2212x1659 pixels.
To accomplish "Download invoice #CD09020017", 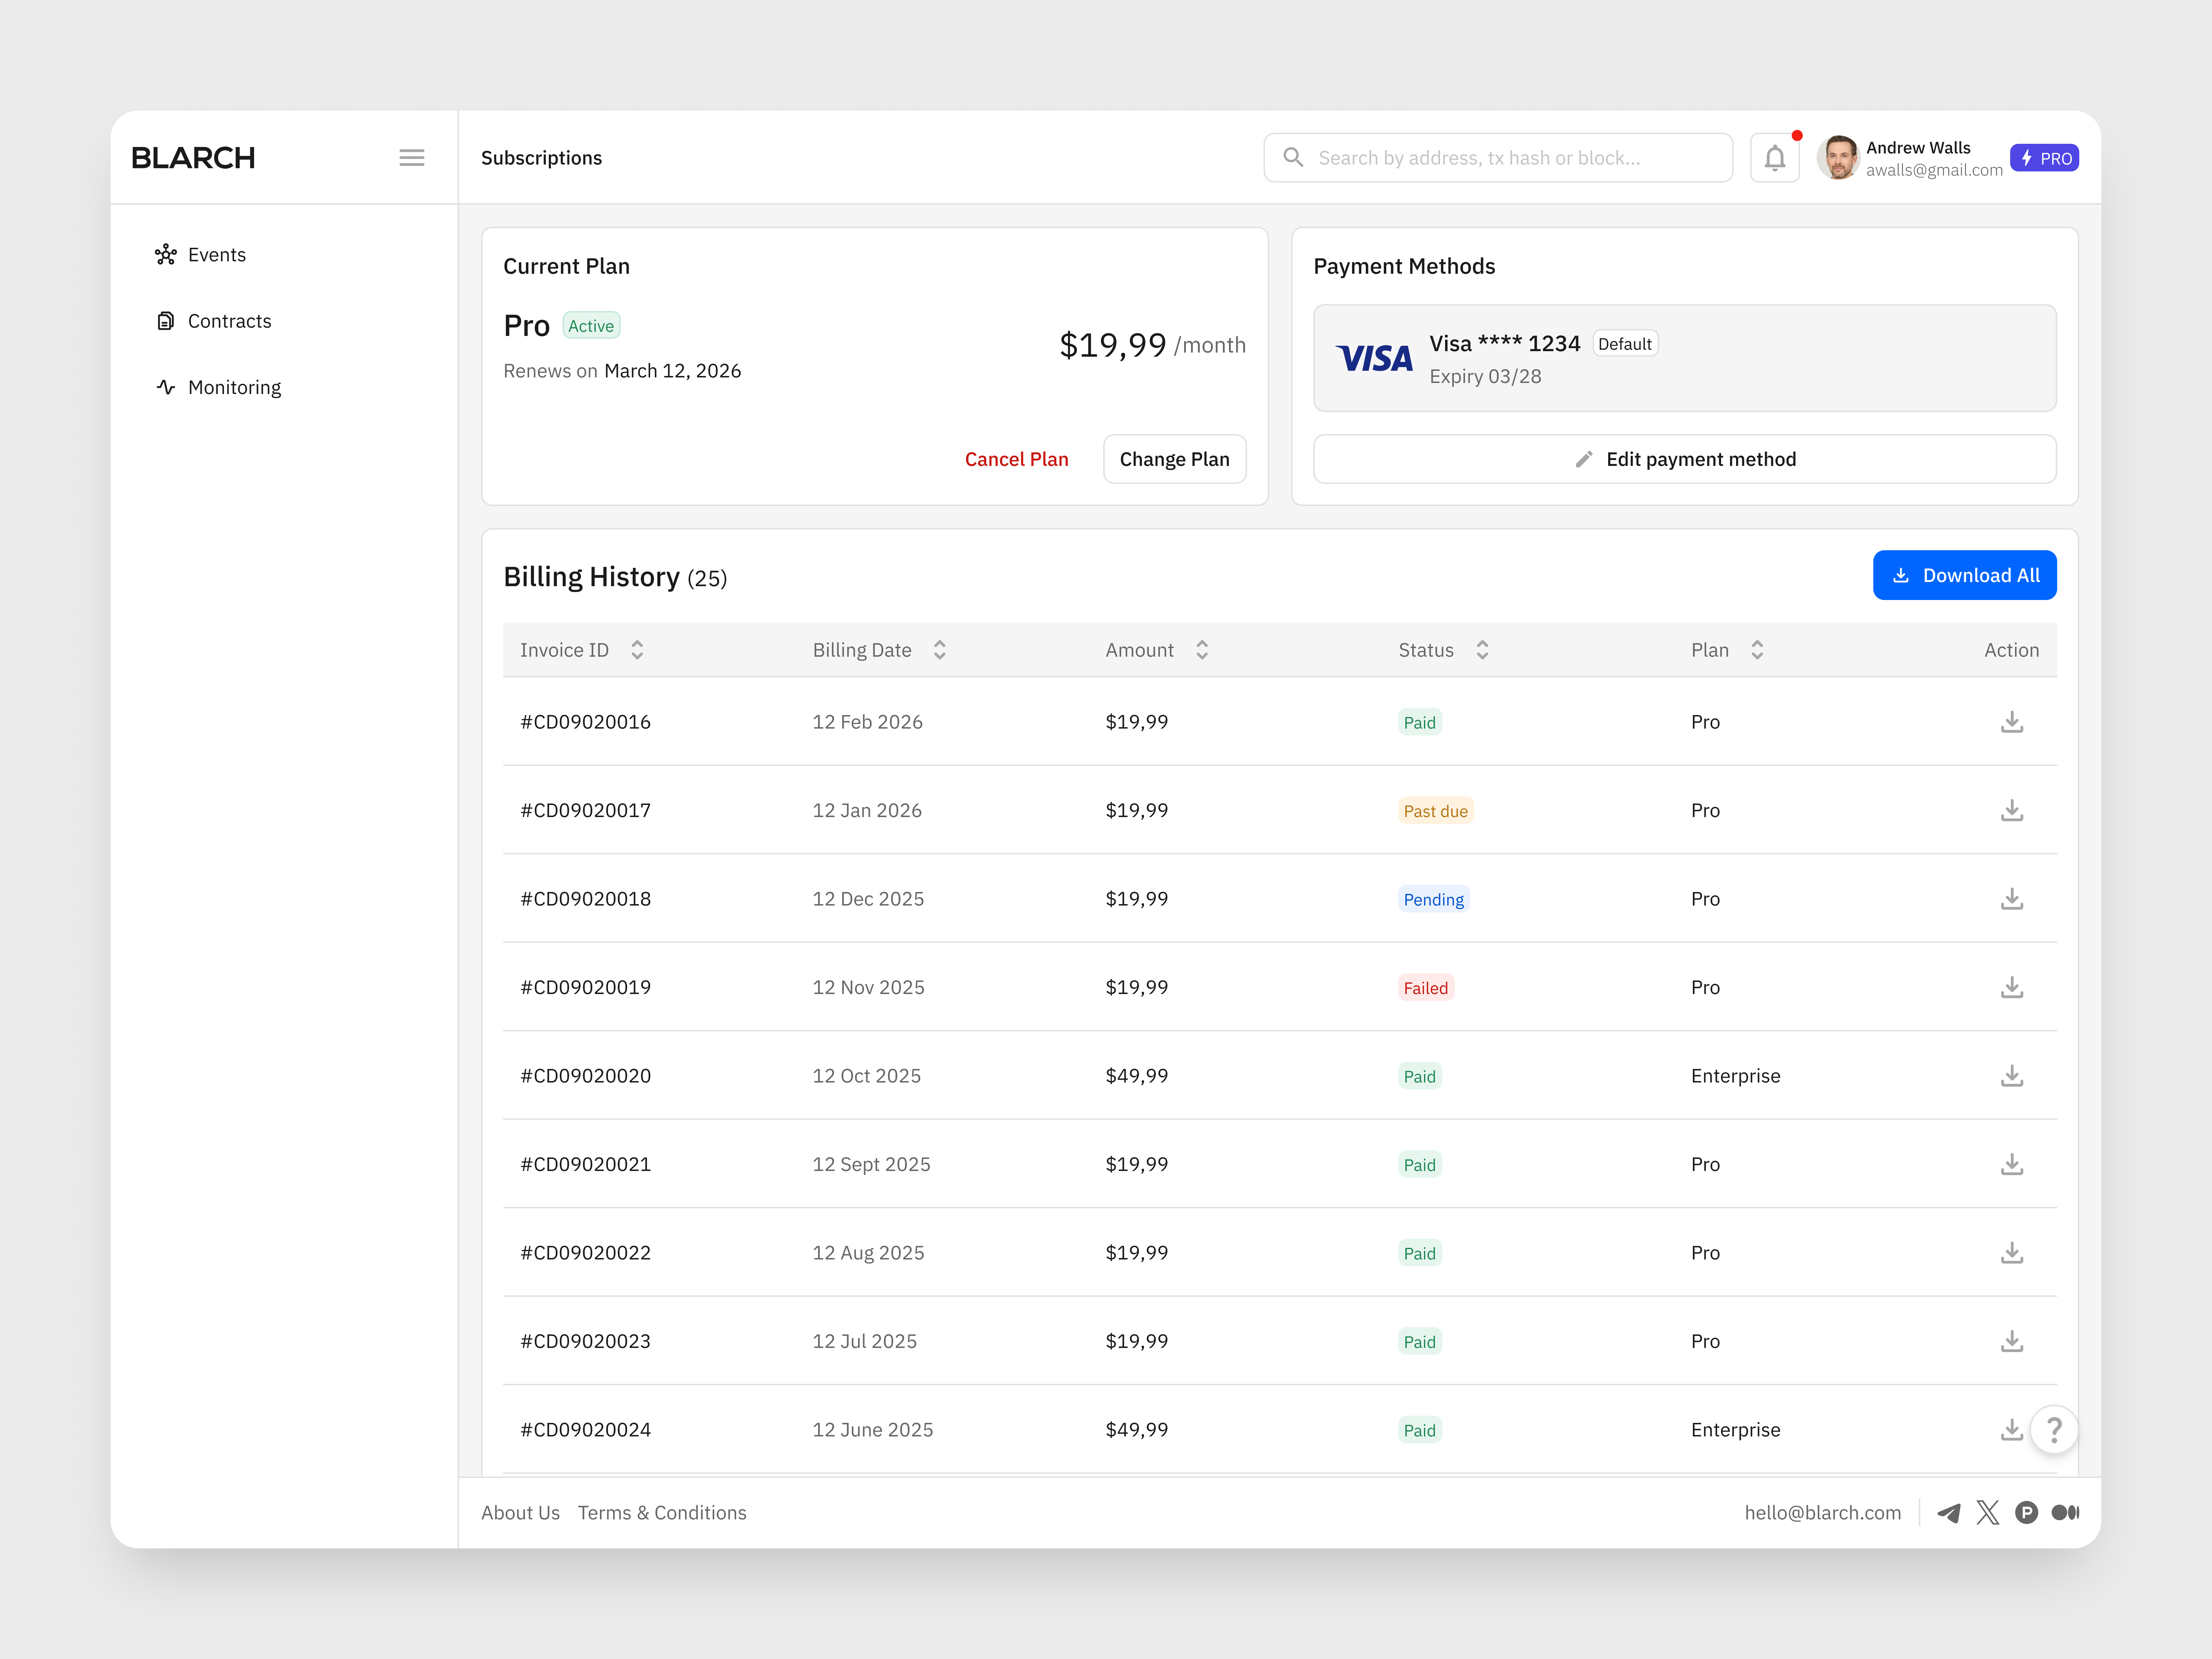I will point(2012,811).
